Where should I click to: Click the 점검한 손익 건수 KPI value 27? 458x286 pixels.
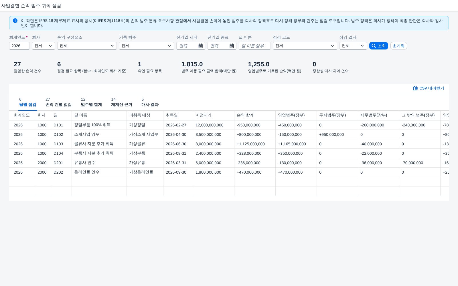17,64
